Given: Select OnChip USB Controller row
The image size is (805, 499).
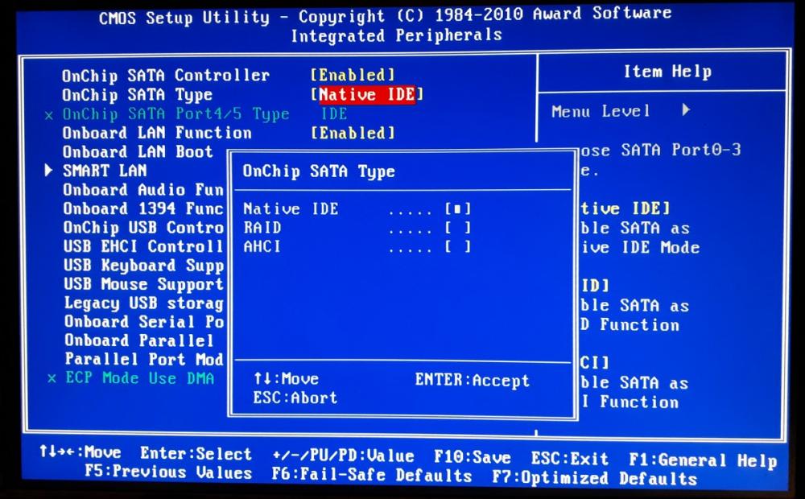Looking at the screenshot, I should coord(144,228).
